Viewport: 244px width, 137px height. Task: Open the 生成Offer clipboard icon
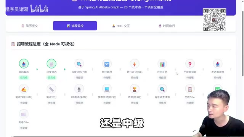[190, 89]
